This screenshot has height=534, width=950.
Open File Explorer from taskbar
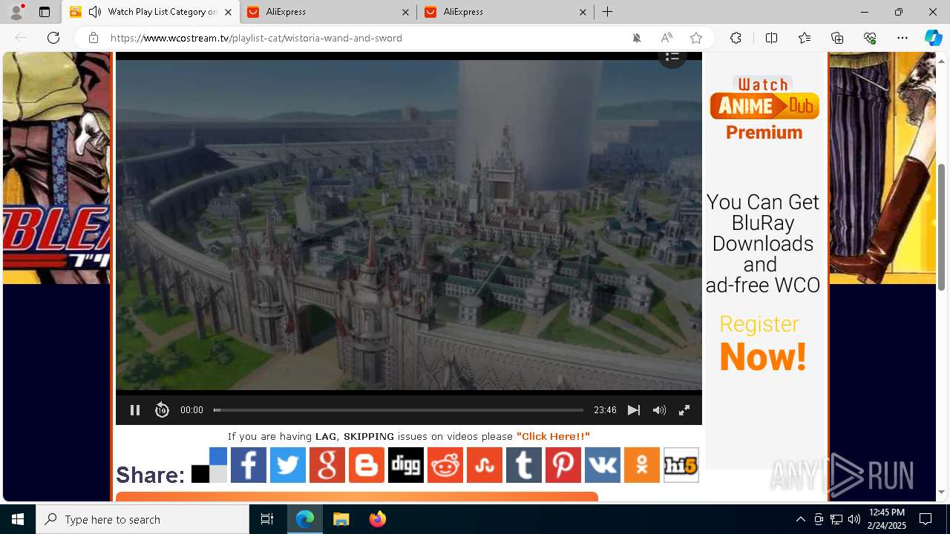(x=341, y=519)
